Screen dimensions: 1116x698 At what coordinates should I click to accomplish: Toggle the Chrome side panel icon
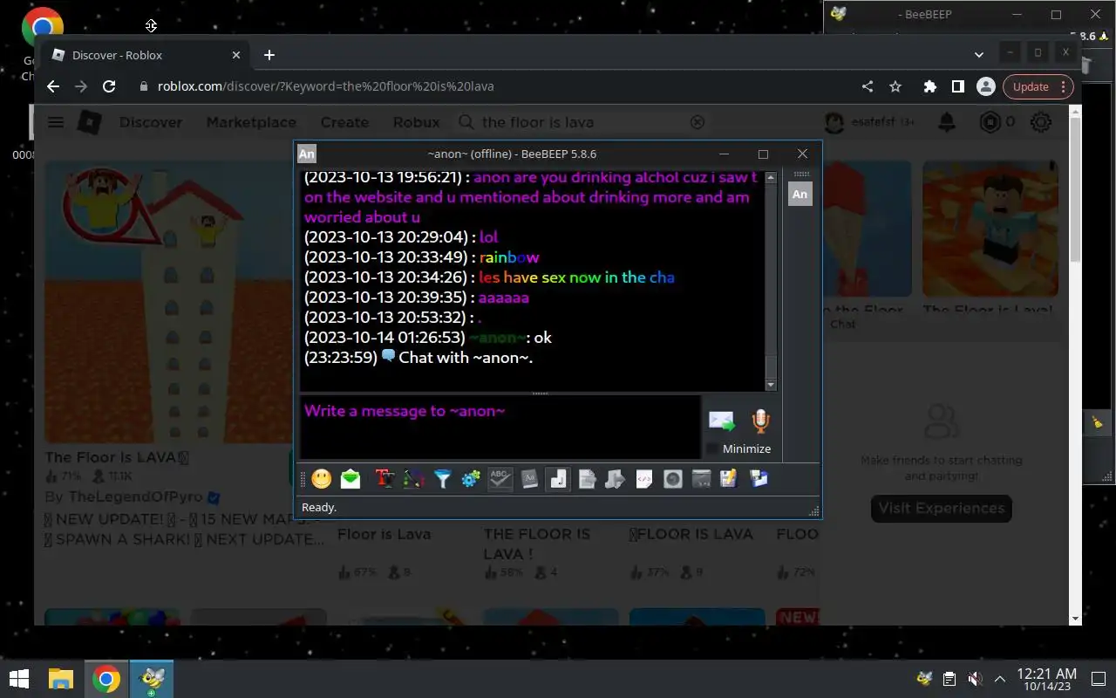tap(958, 86)
